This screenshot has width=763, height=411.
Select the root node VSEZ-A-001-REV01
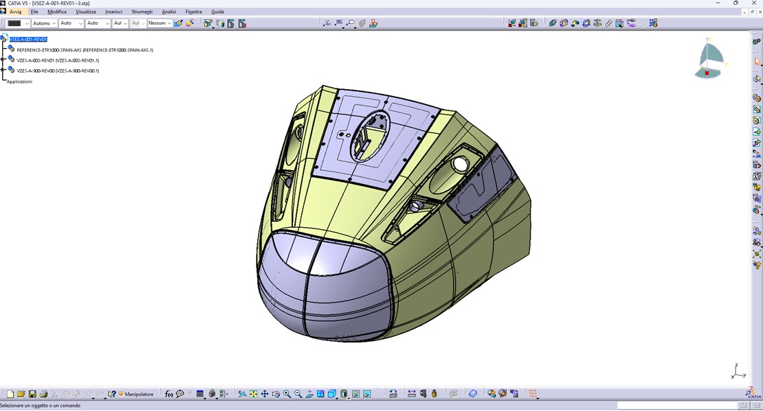(28, 39)
